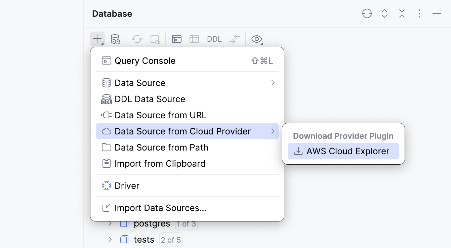
Task: Click Download AWS Cloud Explorer plugin
Action: [343, 151]
